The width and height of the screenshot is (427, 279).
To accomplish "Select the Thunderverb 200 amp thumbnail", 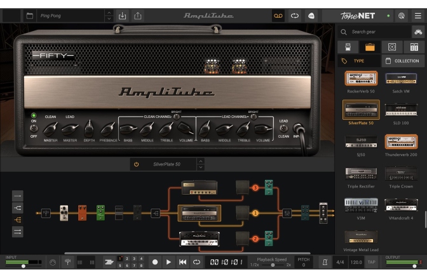I will tap(401, 142).
